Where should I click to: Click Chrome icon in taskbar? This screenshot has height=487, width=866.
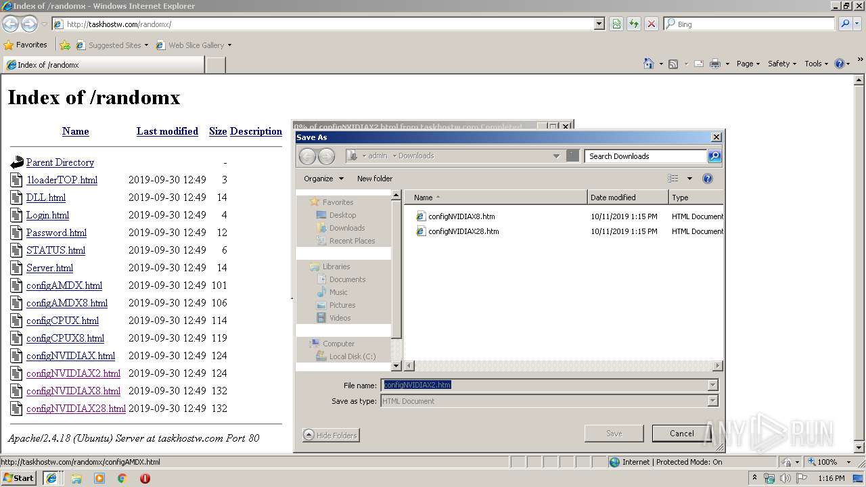122,478
